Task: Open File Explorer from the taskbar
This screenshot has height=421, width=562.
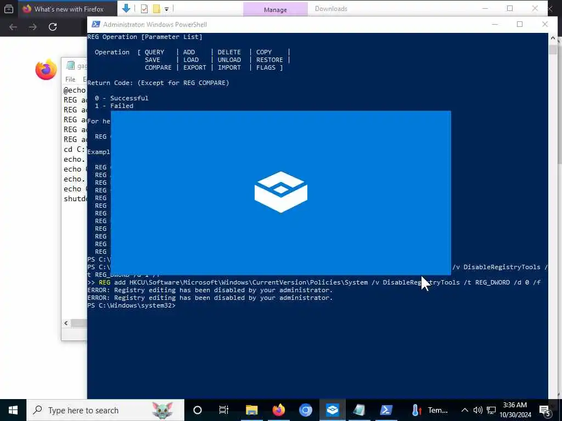Action: pos(251,410)
